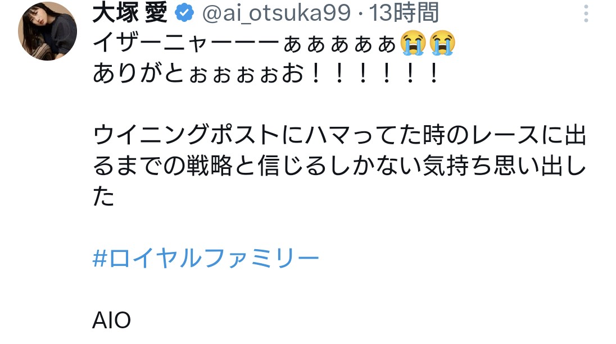616x344 pixels.
Task: Click the second crying face emoji
Action: 442,42
